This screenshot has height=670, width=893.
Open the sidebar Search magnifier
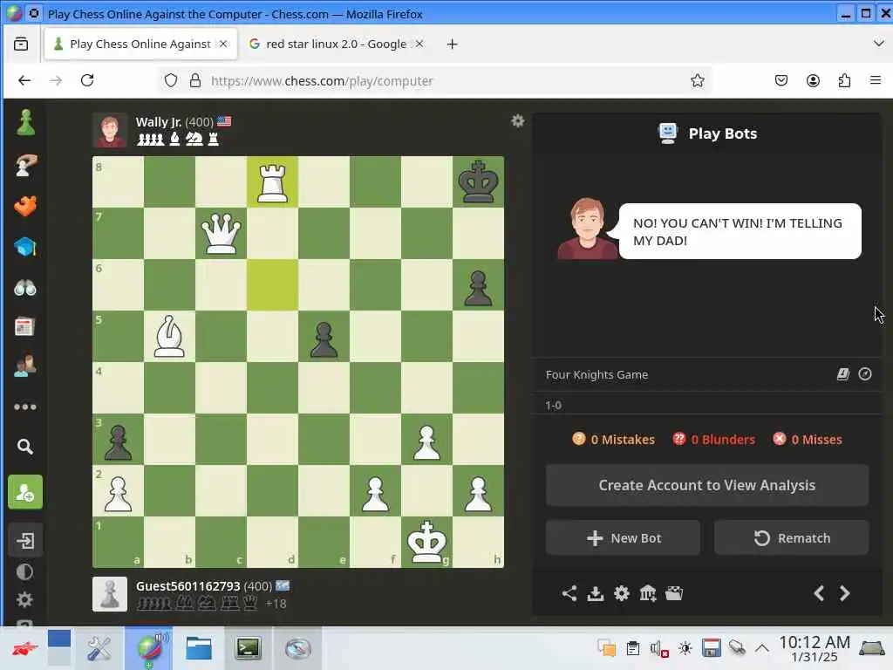point(25,447)
